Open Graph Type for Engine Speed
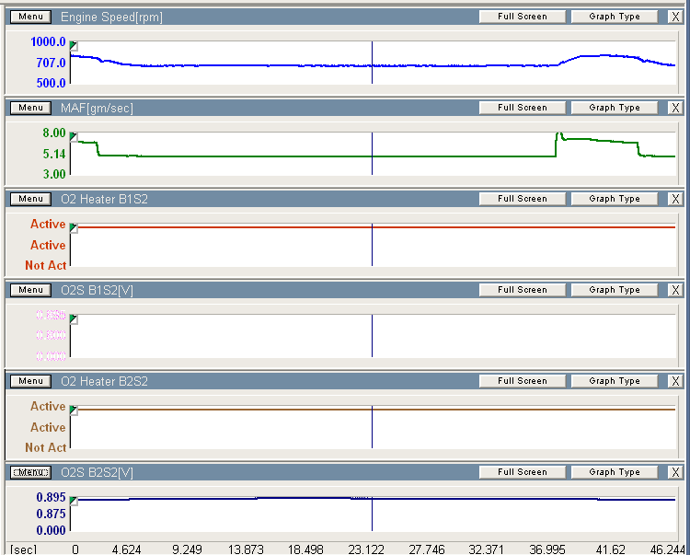The height and width of the screenshot is (555, 690). pos(615,17)
